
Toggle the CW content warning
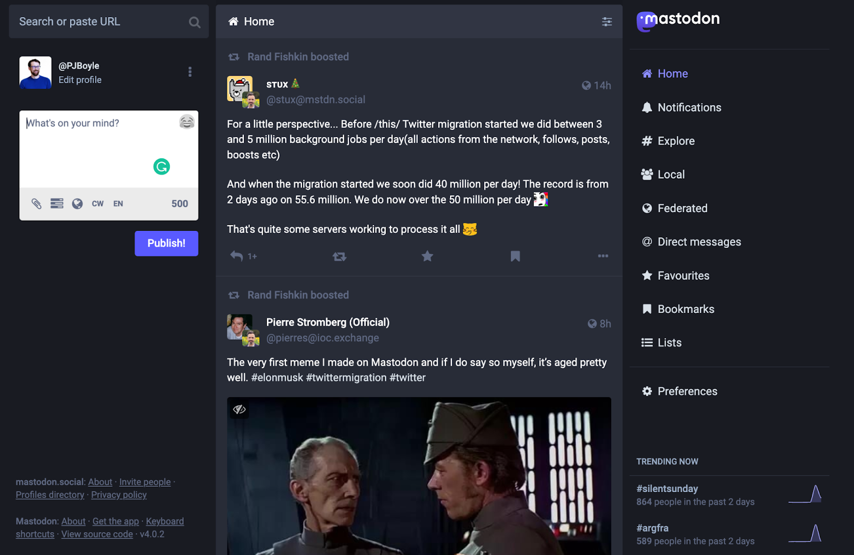[98, 204]
